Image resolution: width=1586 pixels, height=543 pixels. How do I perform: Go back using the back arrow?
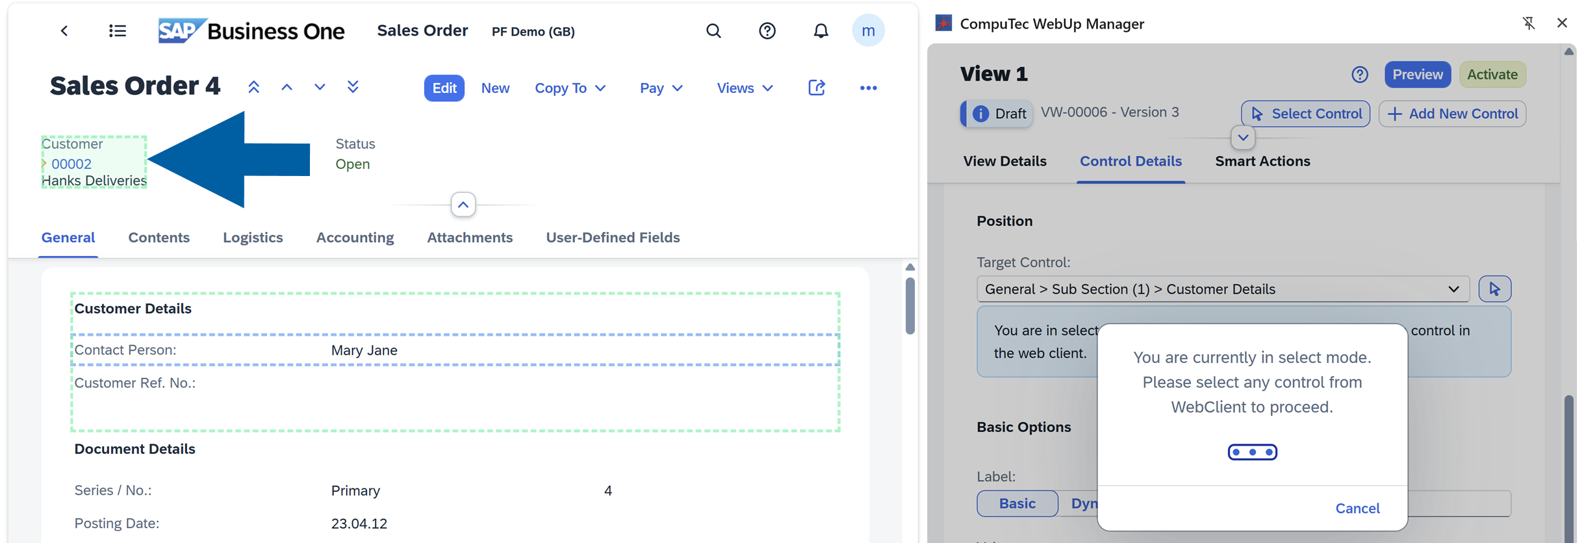[x=64, y=31]
